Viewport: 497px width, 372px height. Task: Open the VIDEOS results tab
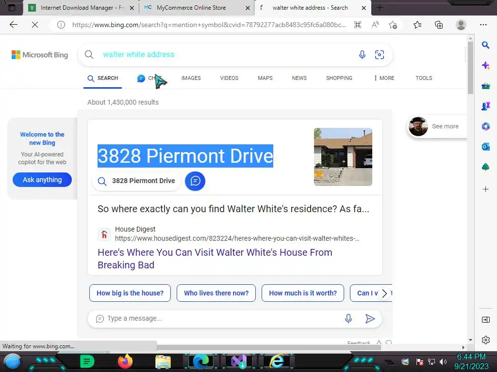[229, 78]
